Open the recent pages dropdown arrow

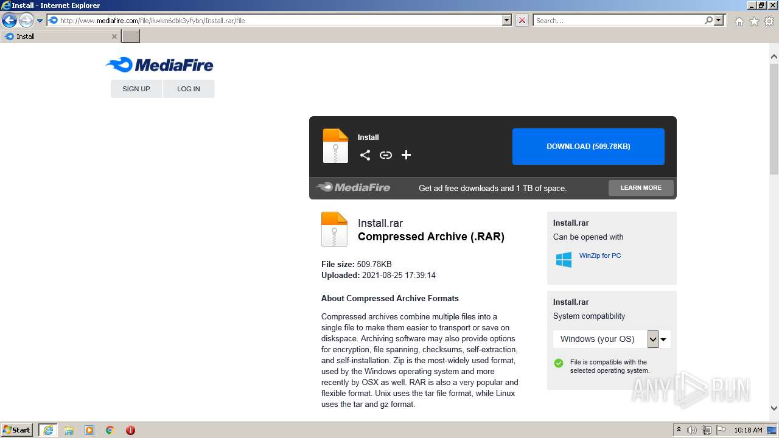click(x=40, y=21)
